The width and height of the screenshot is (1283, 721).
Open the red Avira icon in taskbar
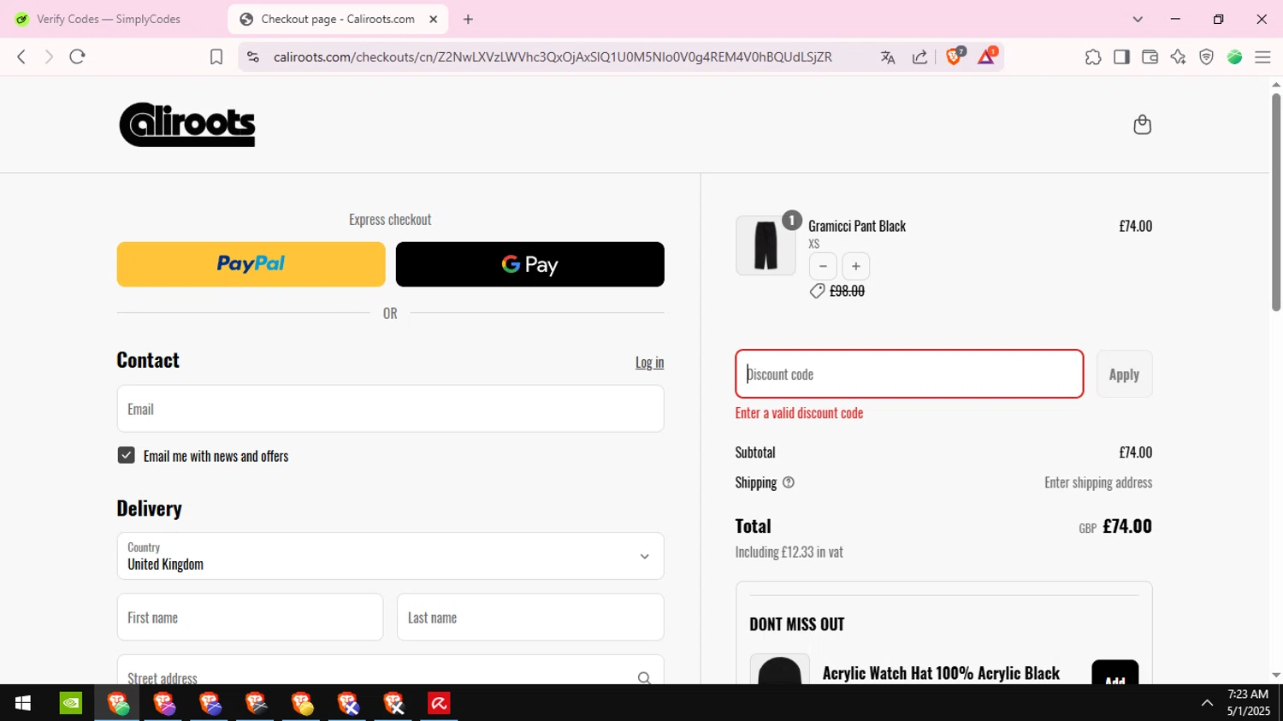[439, 703]
